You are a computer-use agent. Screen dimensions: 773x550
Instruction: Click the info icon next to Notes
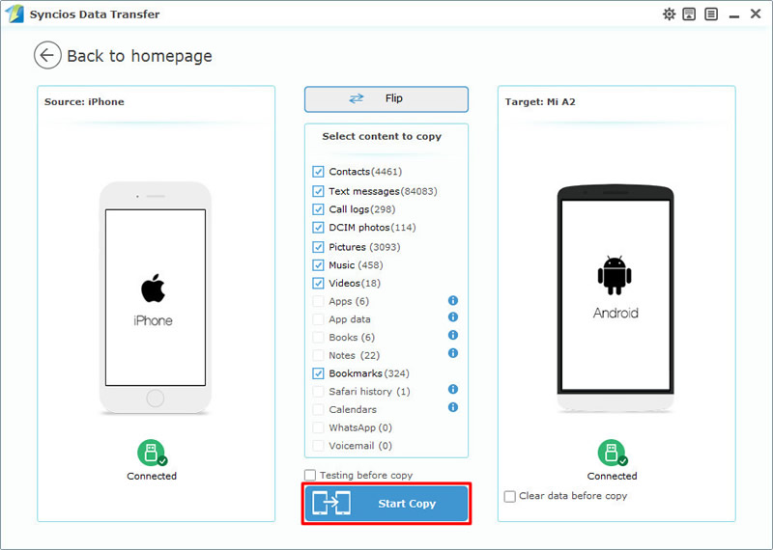tap(453, 353)
